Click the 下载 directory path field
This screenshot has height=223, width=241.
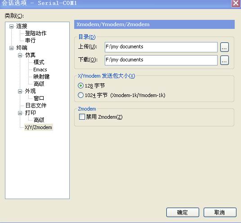(161, 60)
